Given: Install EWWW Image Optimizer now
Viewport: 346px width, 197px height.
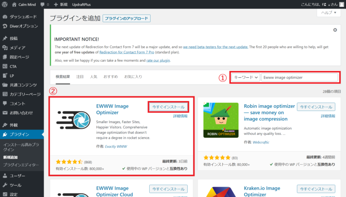Looking at the screenshot, I should [x=168, y=107].
